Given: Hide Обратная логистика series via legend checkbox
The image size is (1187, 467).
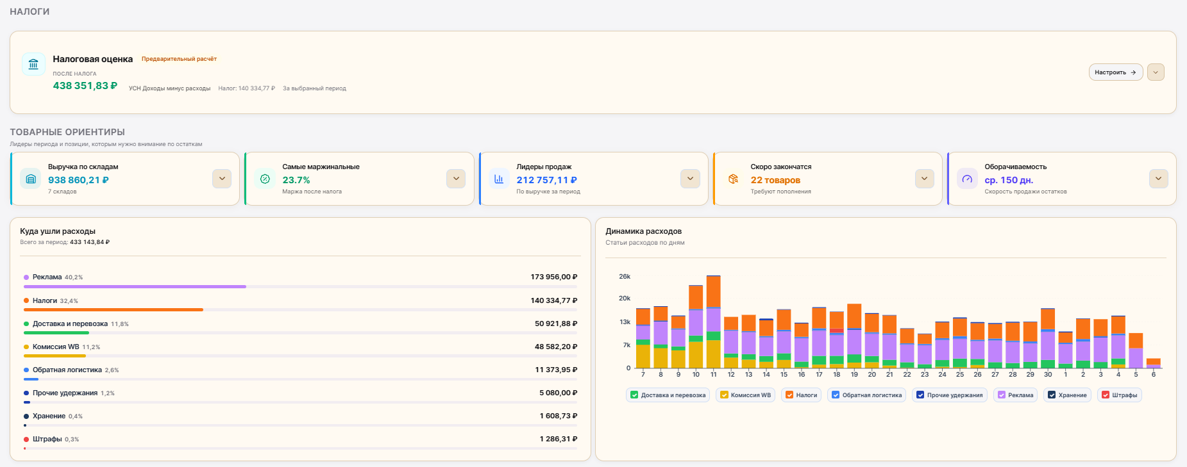Looking at the screenshot, I should (x=836, y=395).
